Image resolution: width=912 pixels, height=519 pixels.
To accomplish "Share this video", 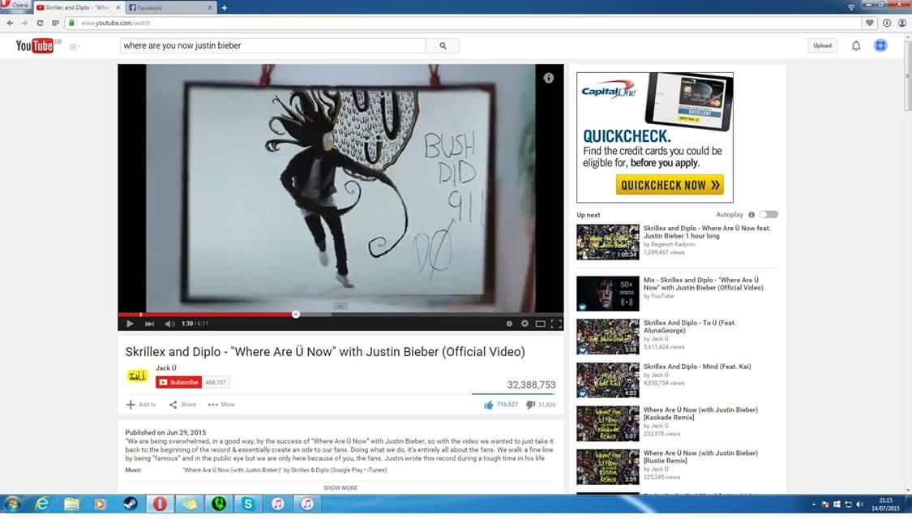I will click(182, 405).
